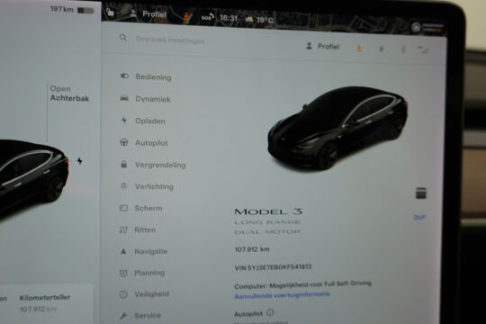Image resolution: width=486 pixels, height=324 pixels.
Task: Select the Ritten trips icon
Action: (123, 229)
